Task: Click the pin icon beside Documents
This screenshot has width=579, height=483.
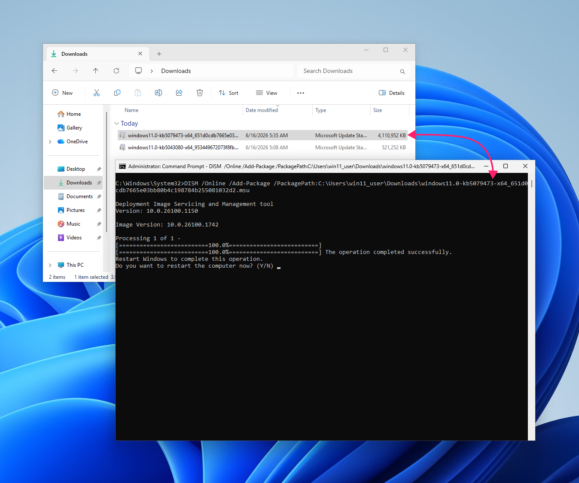Action: [99, 196]
